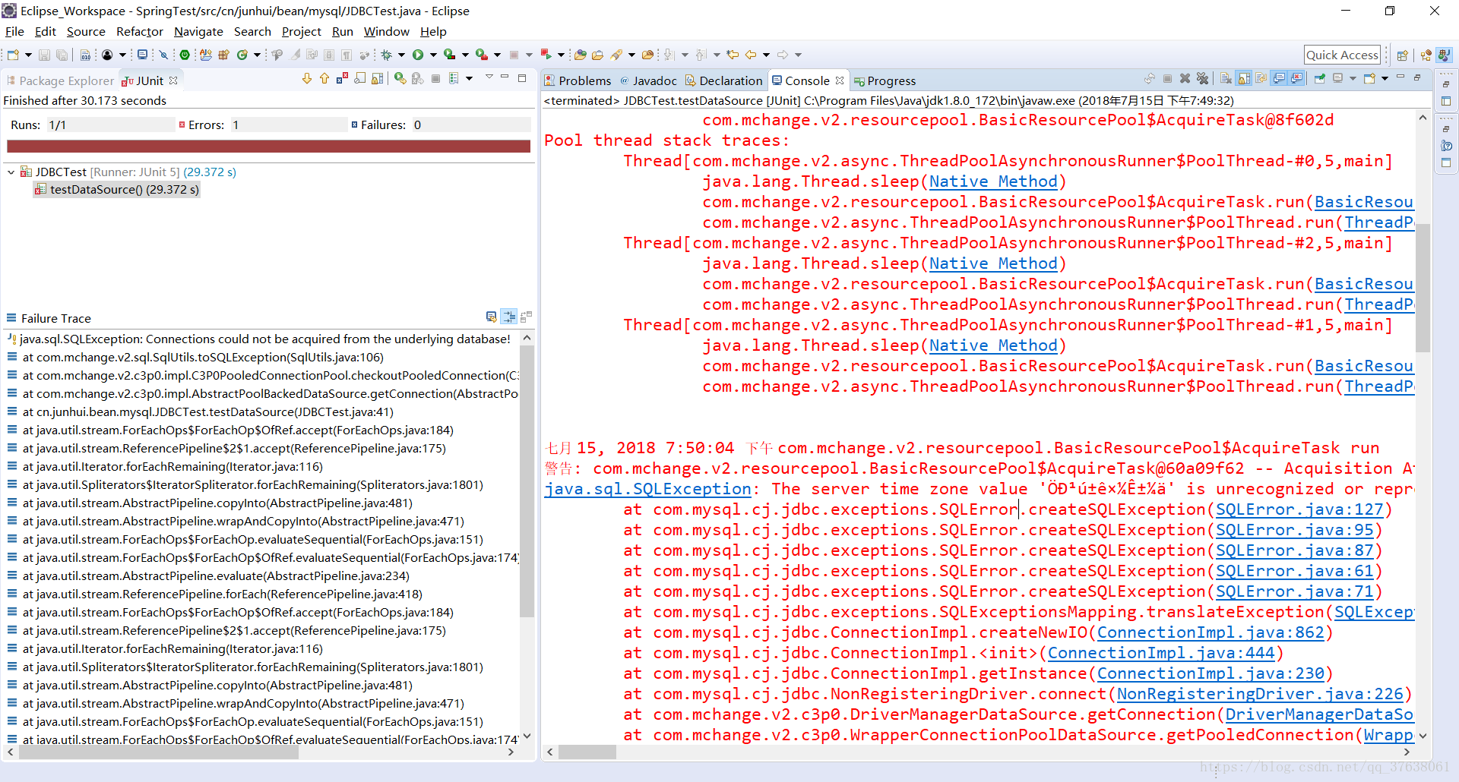Toggle Console scroll lock
The width and height of the screenshot is (1459, 782).
point(1244,79)
